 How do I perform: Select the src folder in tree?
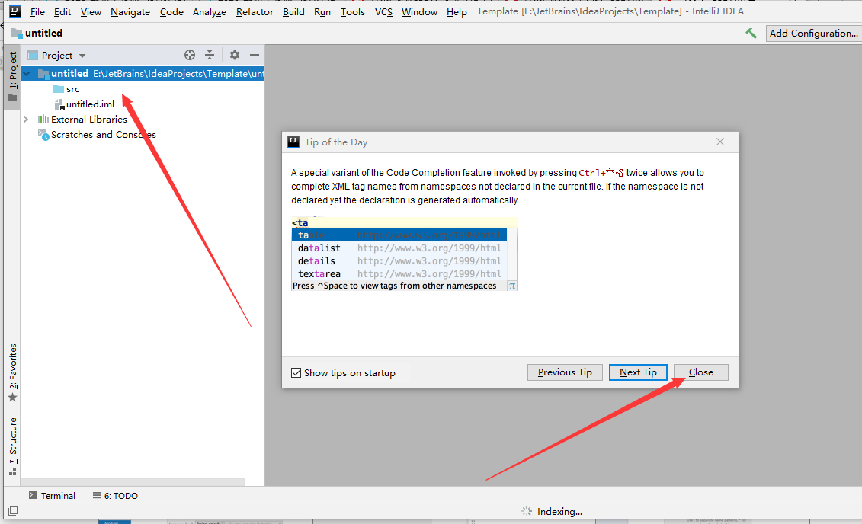(72, 89)
